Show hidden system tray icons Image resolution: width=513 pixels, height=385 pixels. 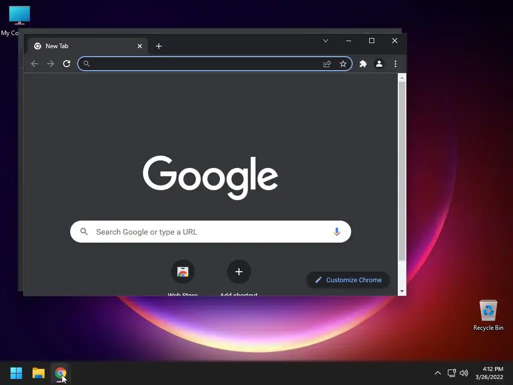tap(438, 373)
